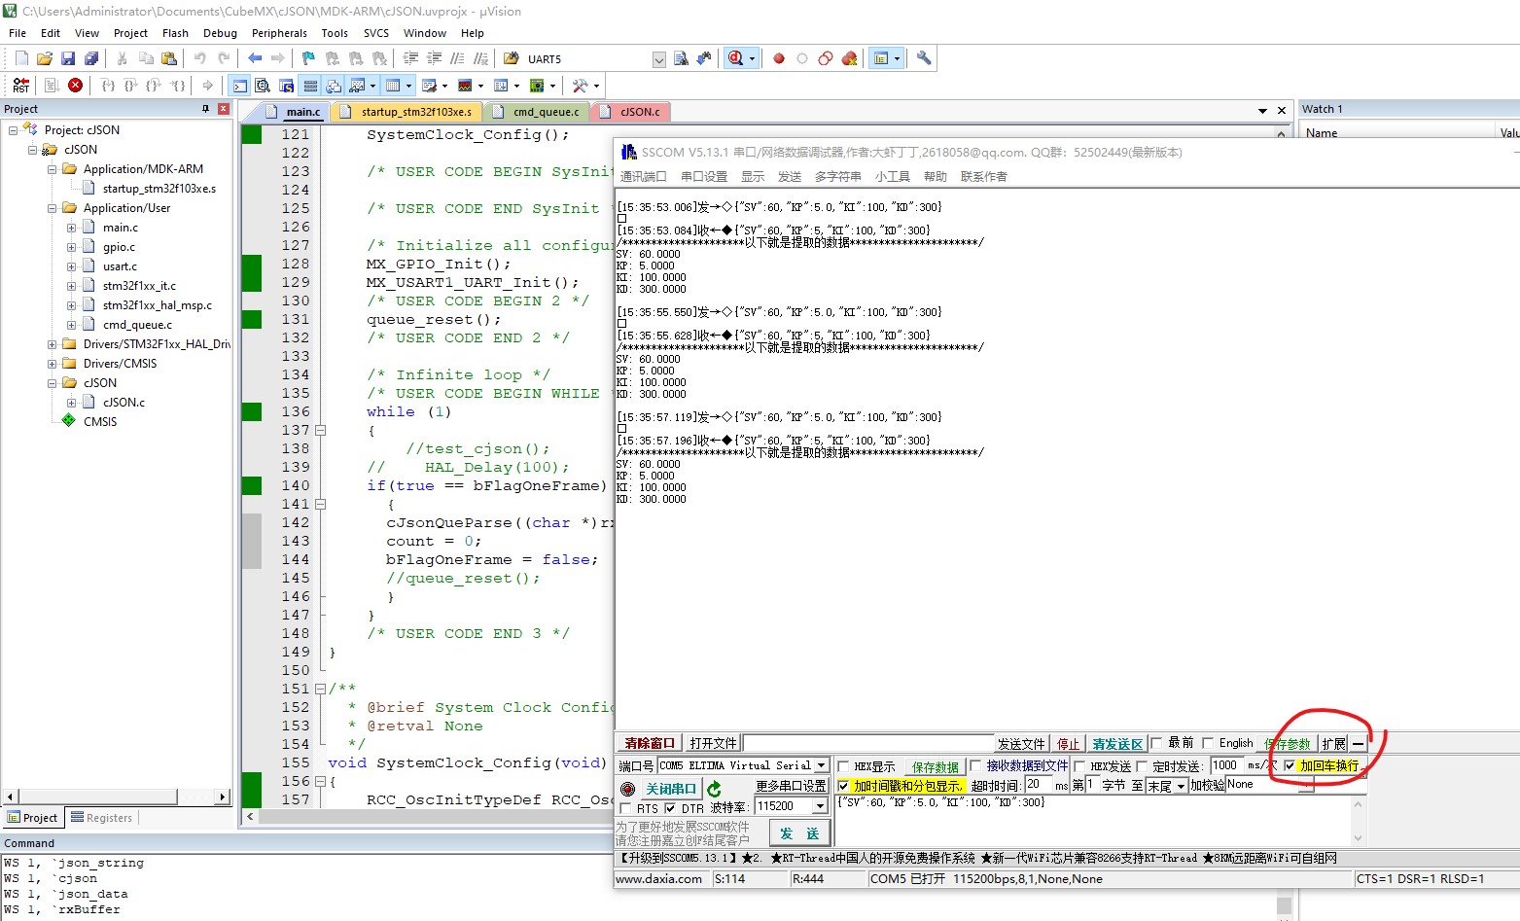The image size is (1520, 921).
Task: Switch to the Registers tab
Action: [101, 818]
